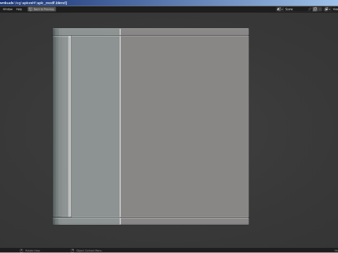Open the Window menu
Viewport: 338px width, 253px height.
click(x=8, y=9)
